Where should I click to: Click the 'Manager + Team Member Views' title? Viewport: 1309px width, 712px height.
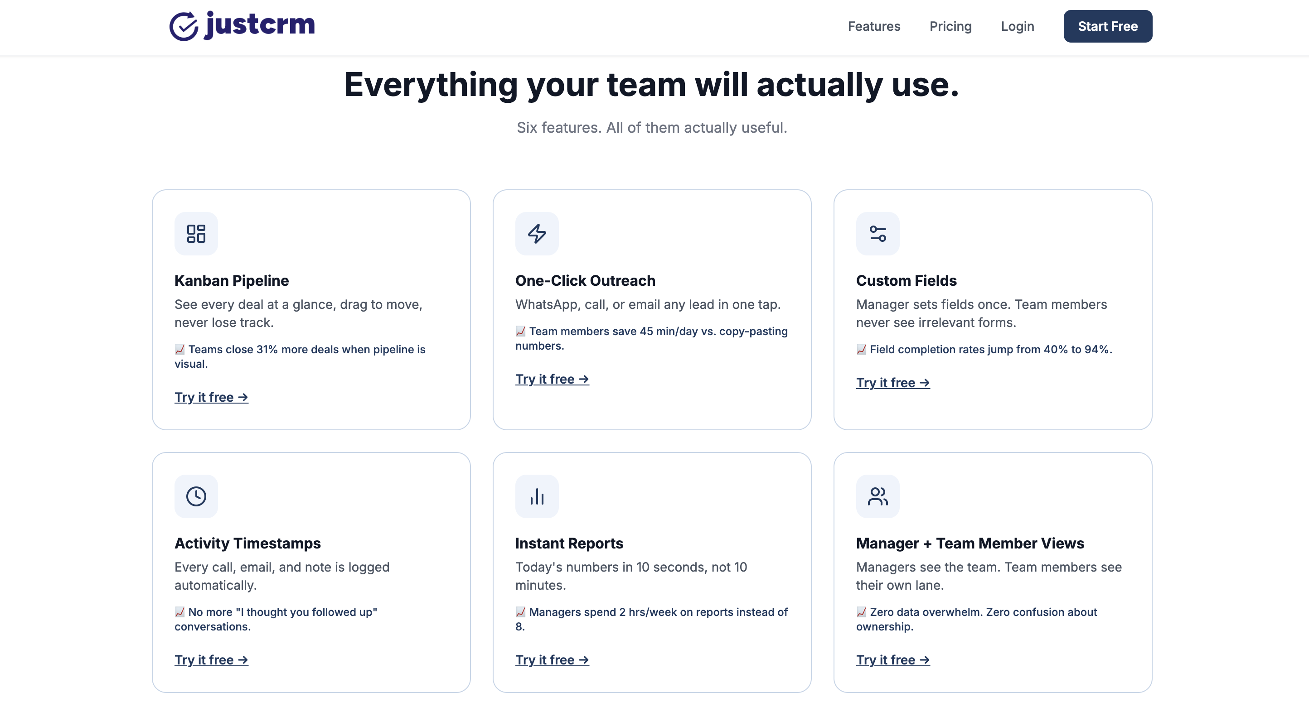(970, 543)
